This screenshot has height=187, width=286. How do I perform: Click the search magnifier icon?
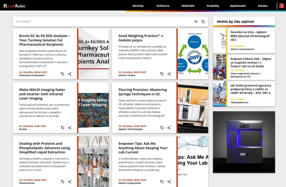(x=196, y=22)
